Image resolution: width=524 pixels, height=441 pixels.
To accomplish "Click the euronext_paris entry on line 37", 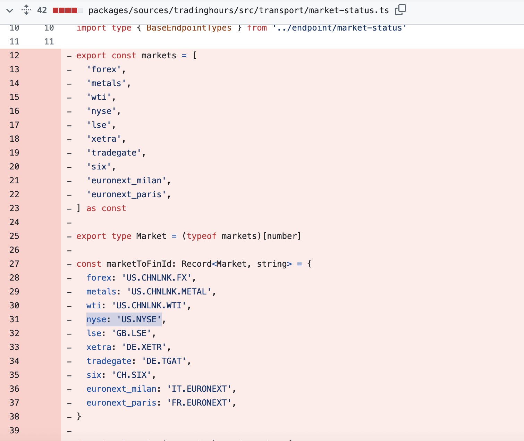I will 121,402.
